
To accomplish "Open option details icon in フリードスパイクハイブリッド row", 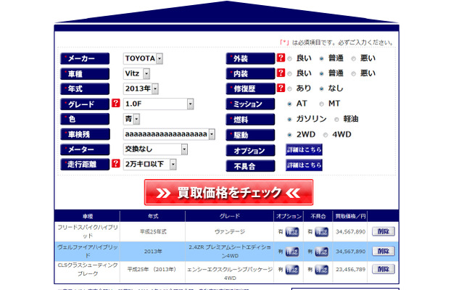I will 291,232.
